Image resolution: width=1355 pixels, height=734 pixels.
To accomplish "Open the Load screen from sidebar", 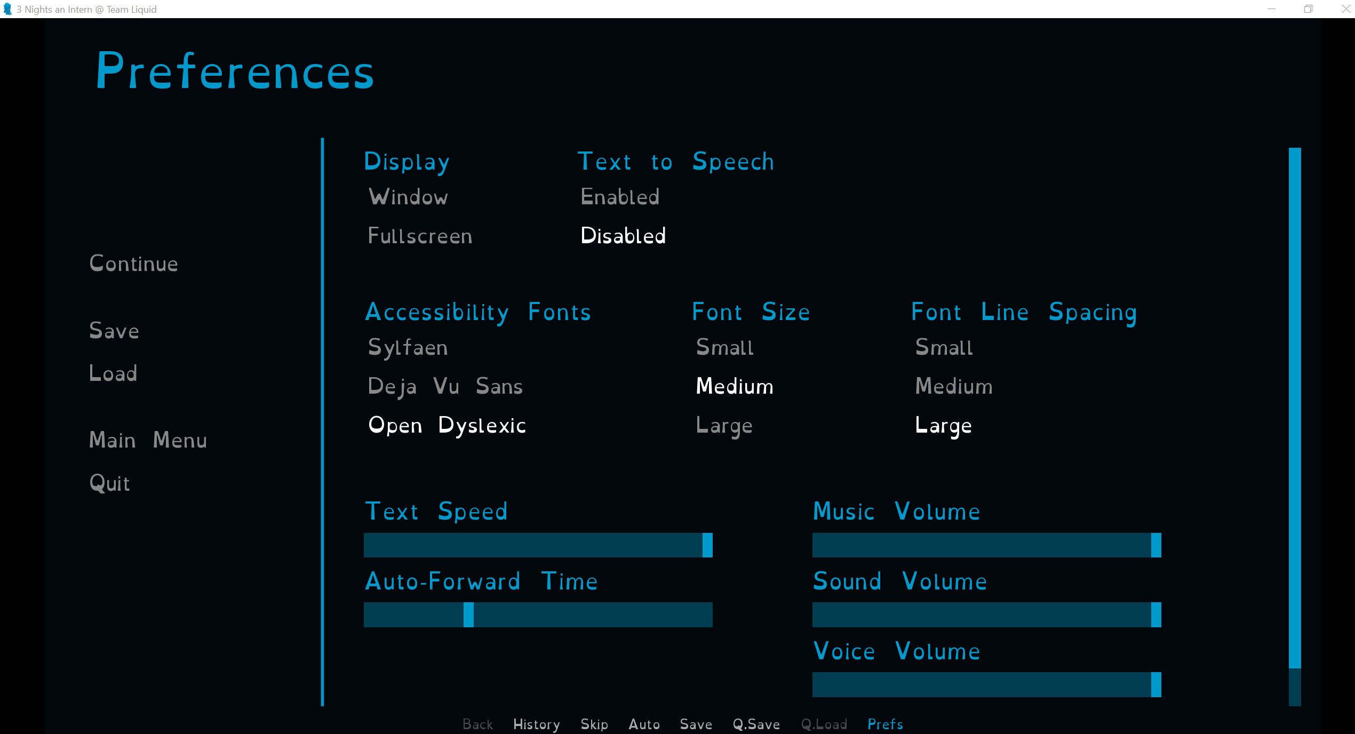I will 113,373.
